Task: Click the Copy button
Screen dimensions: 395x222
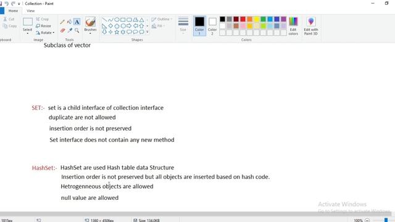Action: point(10,26)
